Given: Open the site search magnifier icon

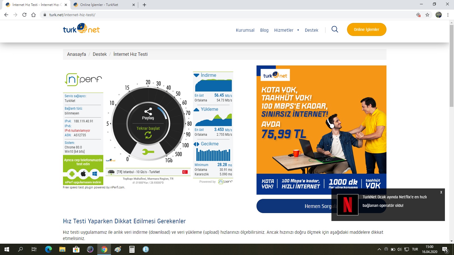Looking at the screenshot, I should (x=335, y=29).
